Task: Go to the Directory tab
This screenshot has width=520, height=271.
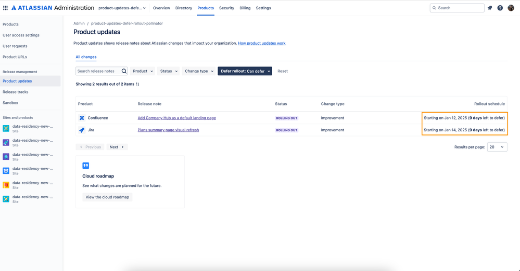Action: tap(184, 8)
